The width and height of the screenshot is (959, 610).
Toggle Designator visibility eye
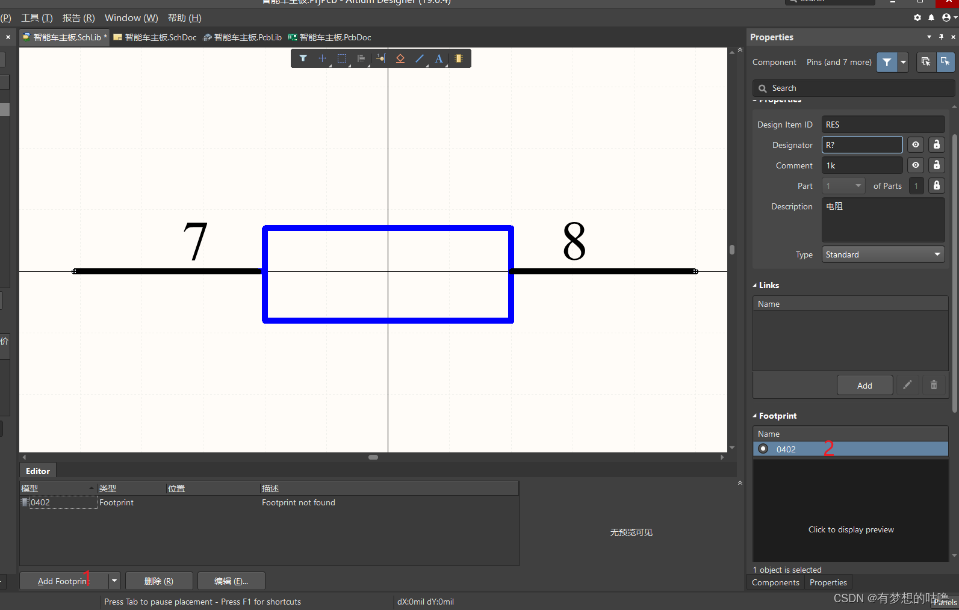tap(916, 144)
